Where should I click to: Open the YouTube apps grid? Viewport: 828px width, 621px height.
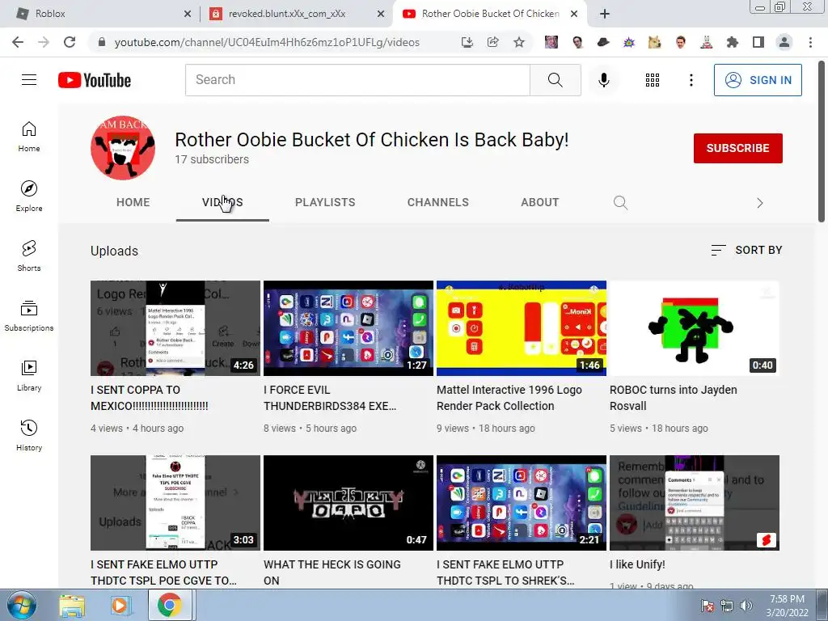pyautogui.click(x=653, y=80)
